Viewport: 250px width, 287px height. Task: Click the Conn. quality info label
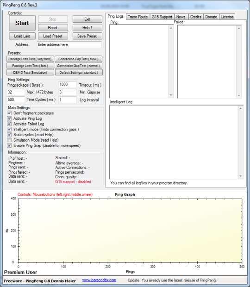click(67, 177)
